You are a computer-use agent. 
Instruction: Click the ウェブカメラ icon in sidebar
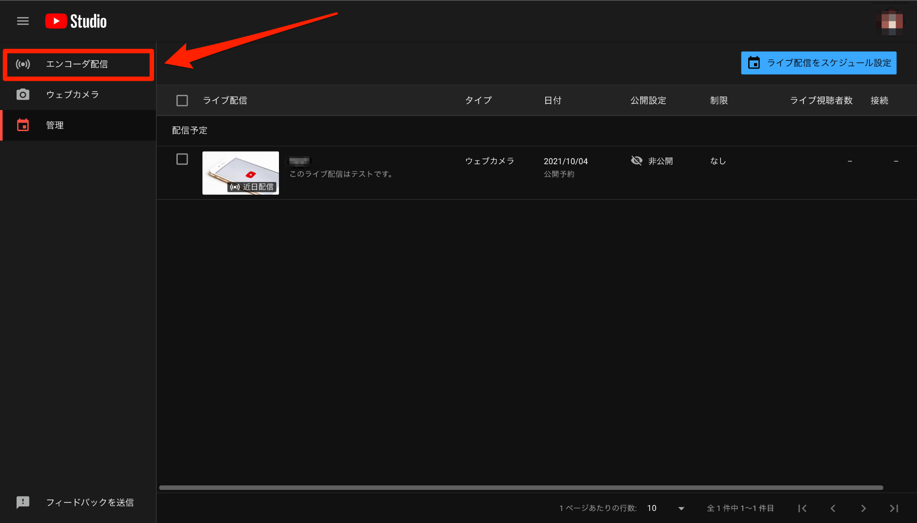coord(22,94)
